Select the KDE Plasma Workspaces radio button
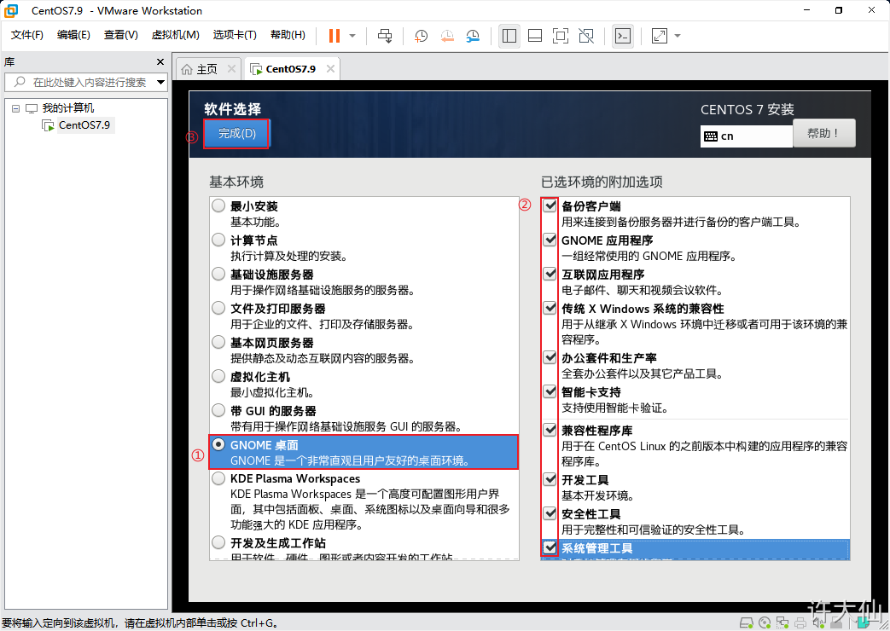Viewport: 890px width, 631px height. click(218, 478)
